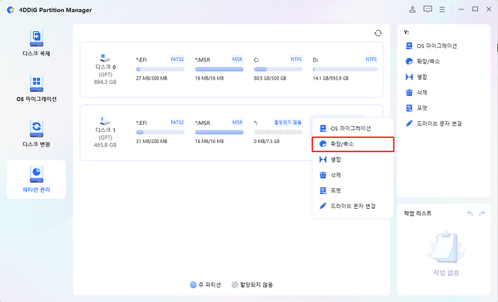Select Disk 1 *:MSR partition bar
The width and height of the screenshot is (498, 302).
pos(219,132)
